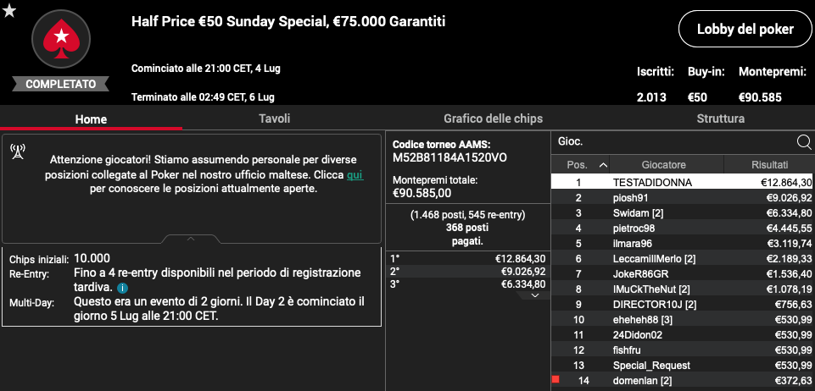815x391 pixels.
Task: Click the player search magnifier icon
Action: coord(804,141)
